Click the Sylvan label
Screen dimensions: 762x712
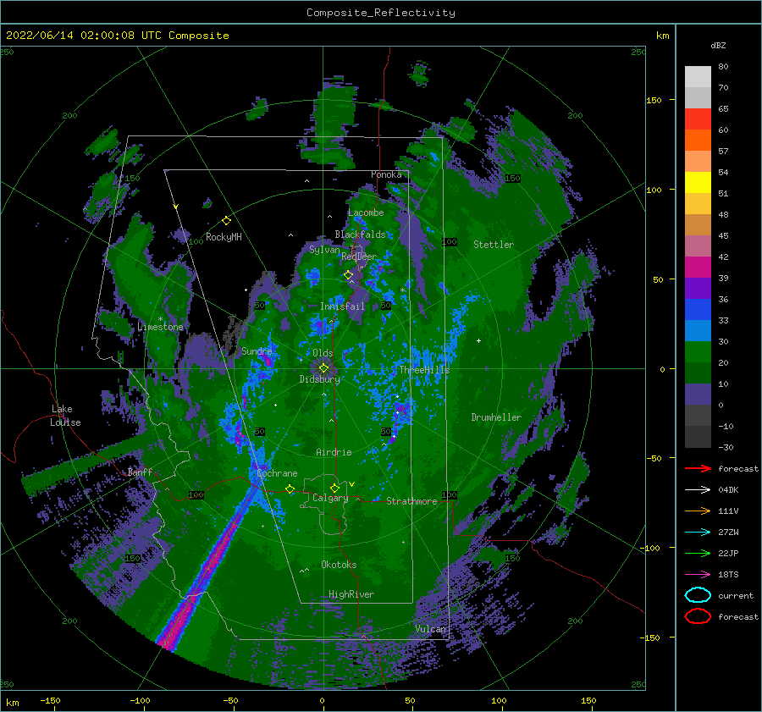324,250
